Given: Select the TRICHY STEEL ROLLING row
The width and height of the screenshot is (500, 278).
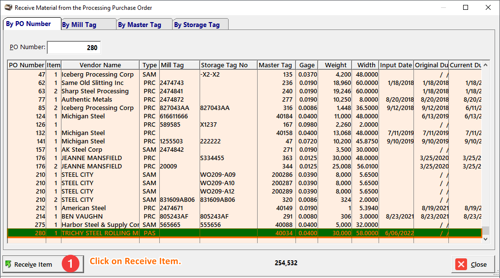Looking at the screenshot, I should tap(244, 233).
